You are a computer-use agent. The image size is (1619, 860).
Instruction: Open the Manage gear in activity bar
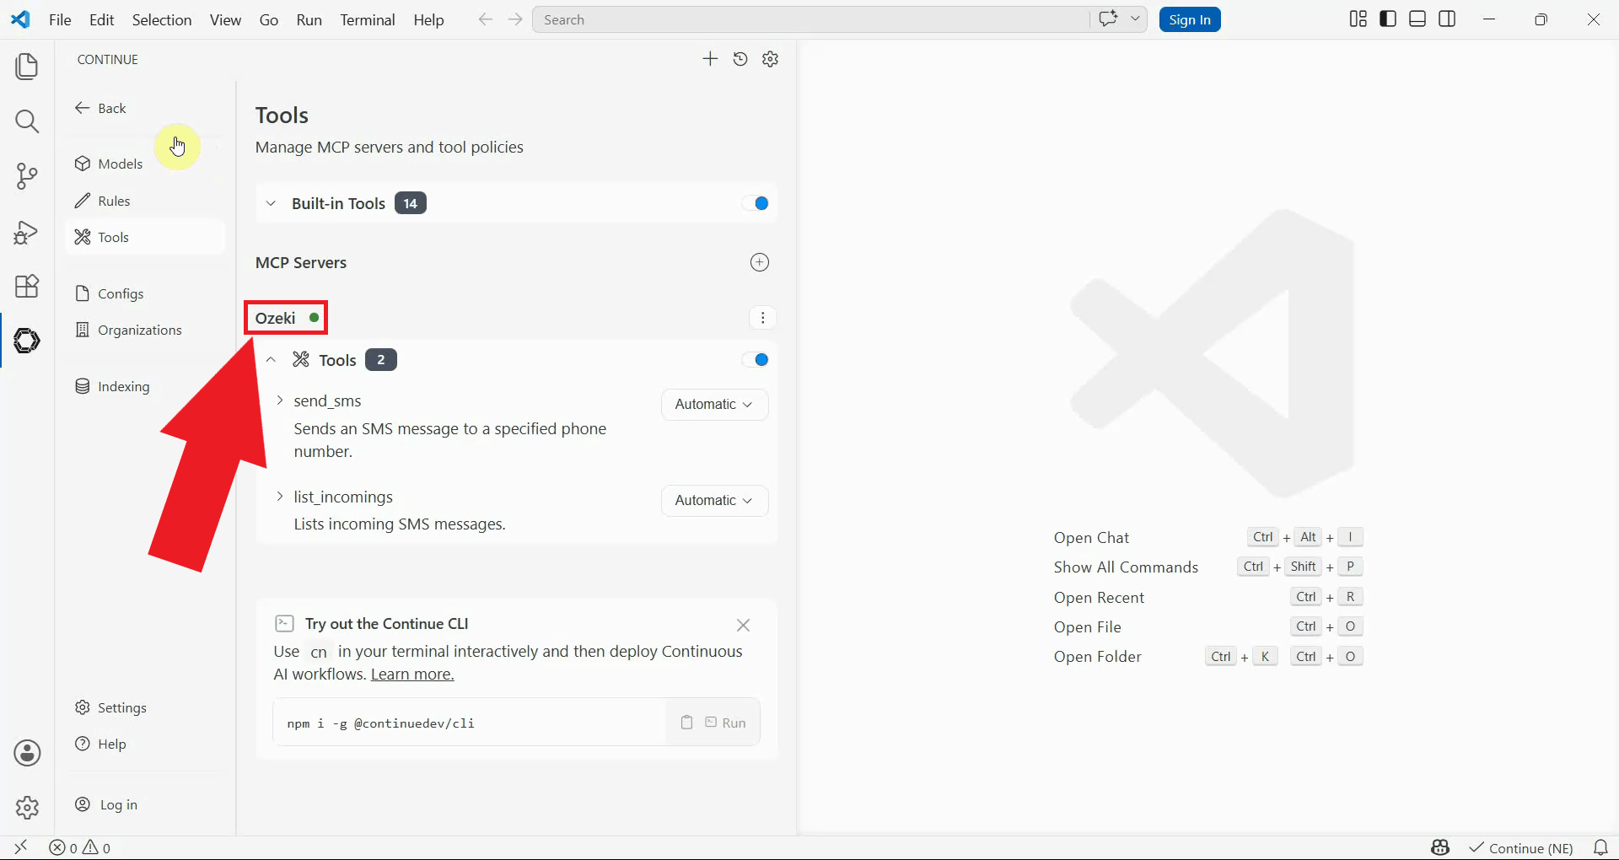pyautogui.click(x=27, y=808)
